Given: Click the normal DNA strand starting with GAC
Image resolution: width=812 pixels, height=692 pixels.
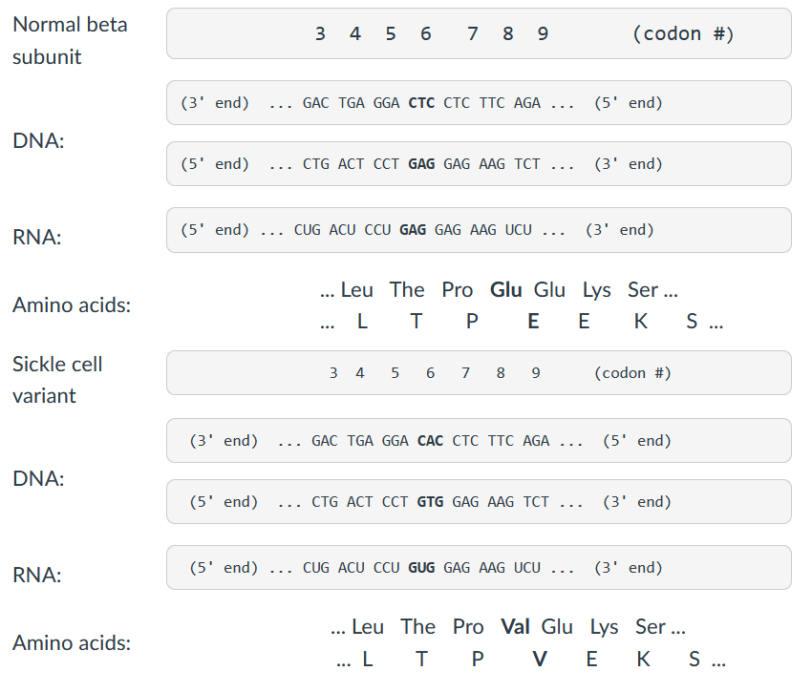Looking at the screenshot, I should 479,103.
